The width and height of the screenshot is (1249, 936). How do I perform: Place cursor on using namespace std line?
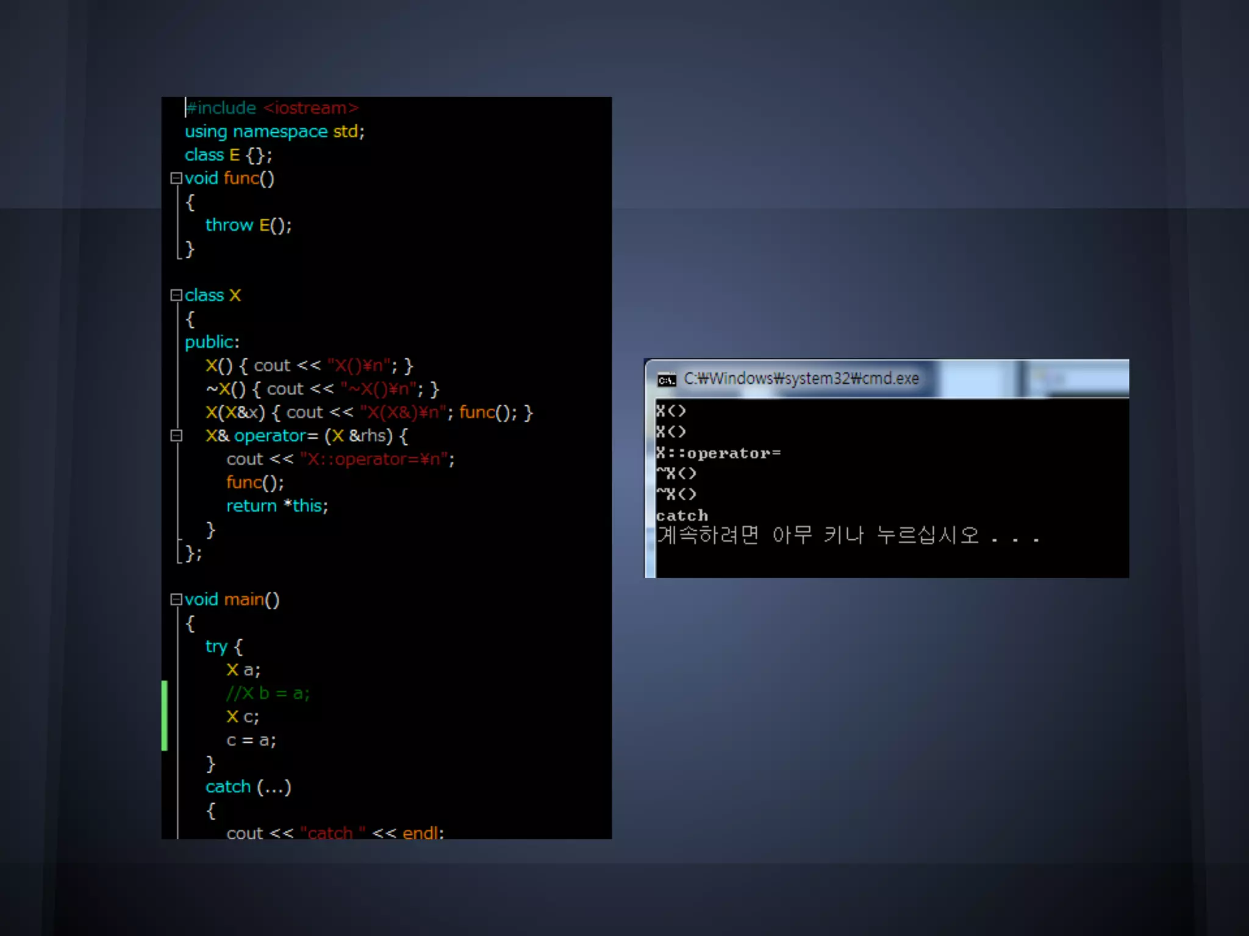pyautogui.click(x=274, y=132)
